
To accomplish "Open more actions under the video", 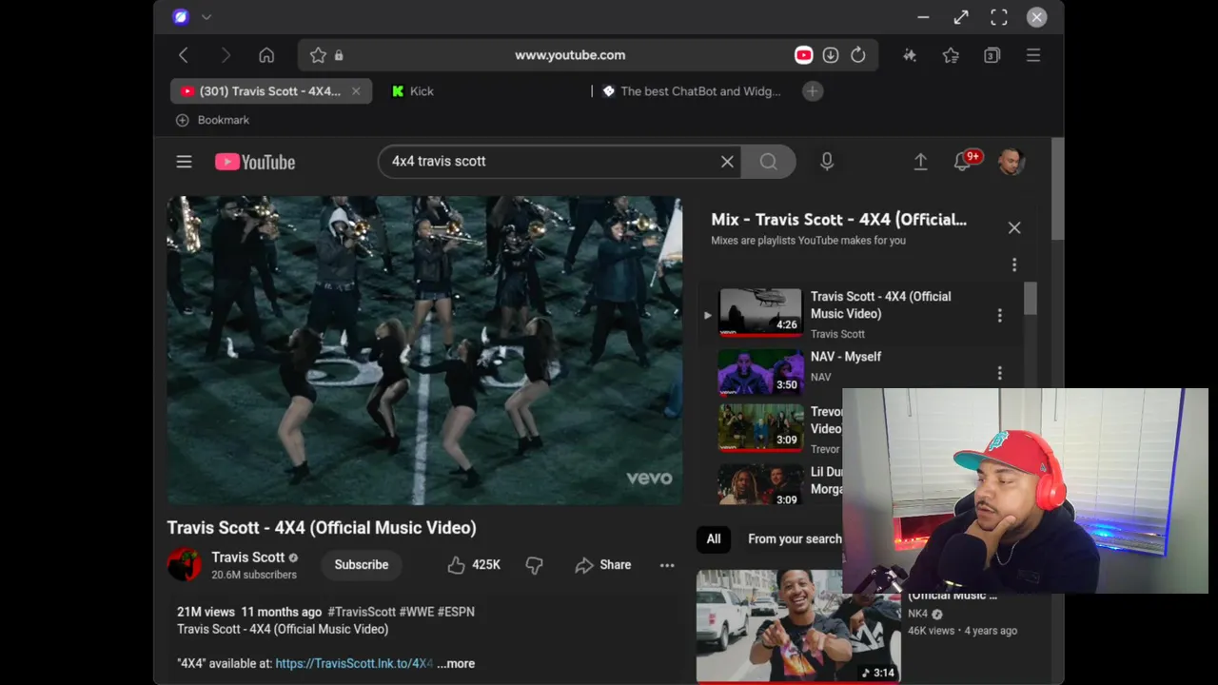I will [667, 565].
